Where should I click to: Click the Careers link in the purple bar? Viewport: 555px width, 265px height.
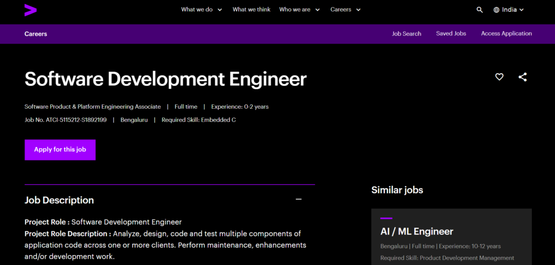click(x=36, y=34)
